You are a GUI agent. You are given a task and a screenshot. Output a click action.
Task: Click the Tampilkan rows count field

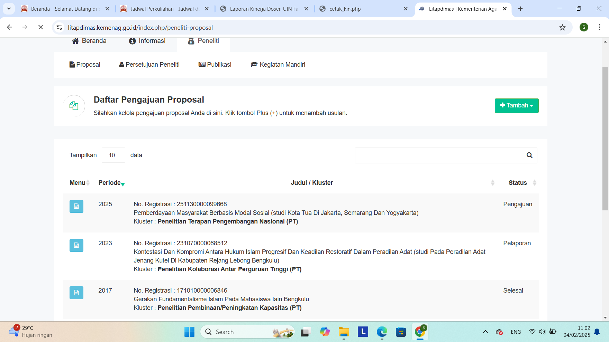(x=113, y=155)
